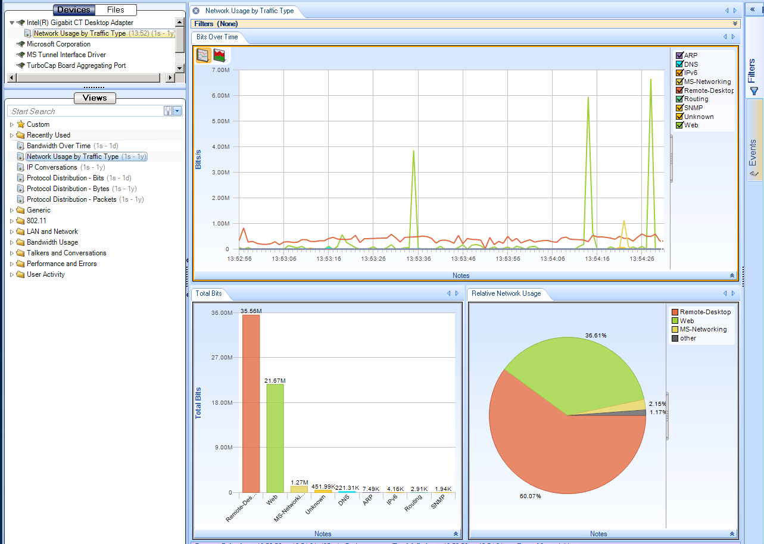Disable the SNMP series checkbox
Image resolution: width=764 pixels, height=544 pixels.
click(x=679, y=108)
